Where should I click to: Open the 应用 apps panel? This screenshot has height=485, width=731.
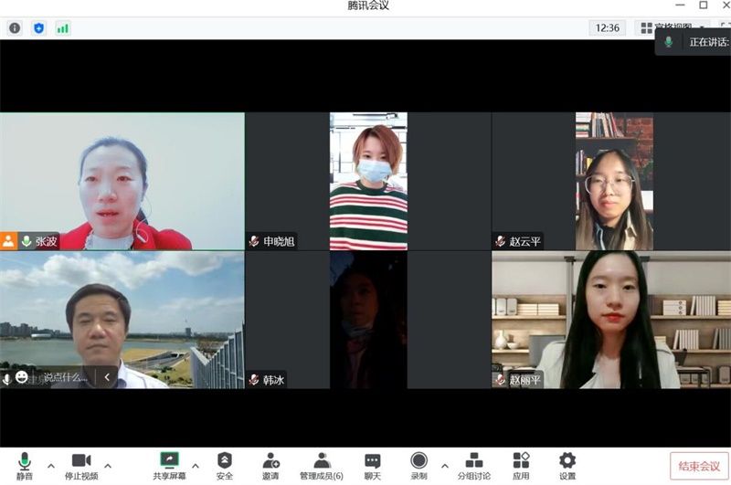click(521, 465)
